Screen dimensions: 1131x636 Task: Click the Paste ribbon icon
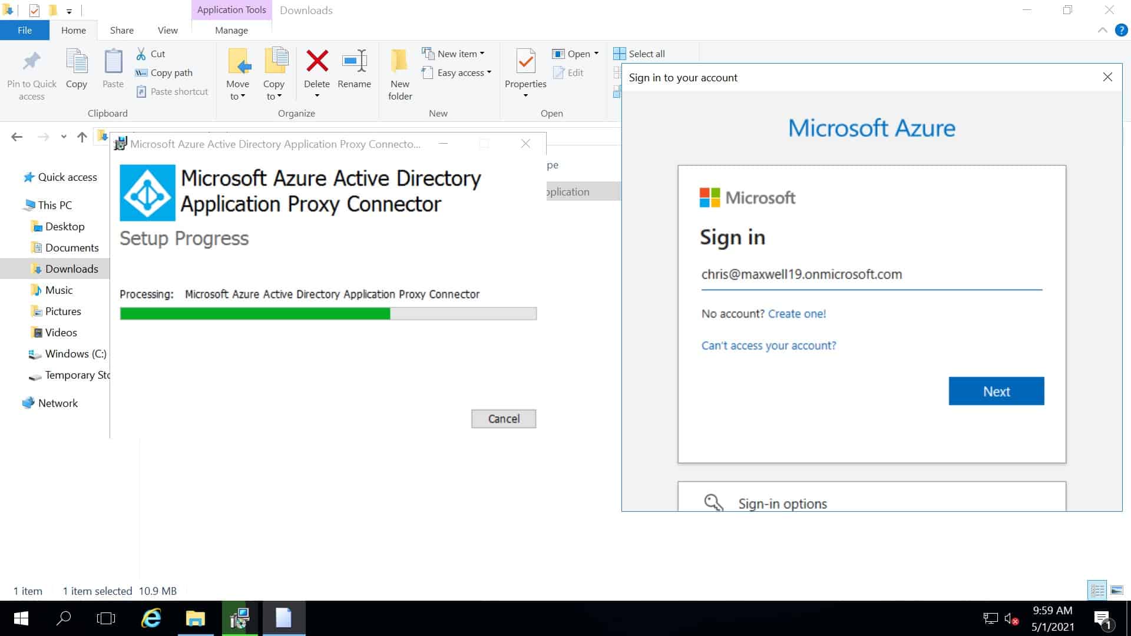pos(113,62)
